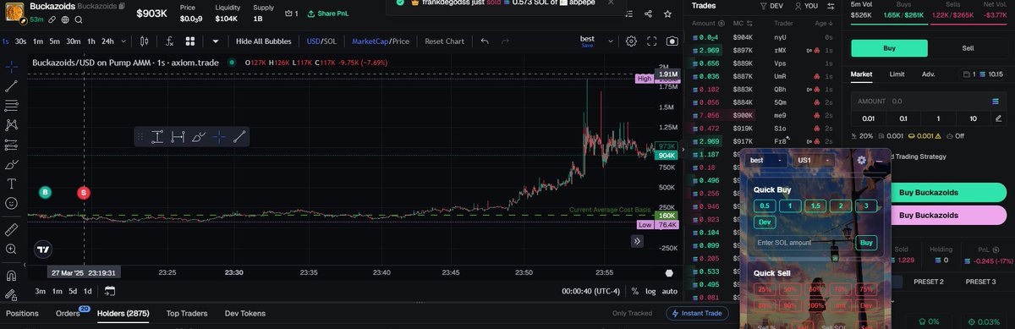The height and width of the screenshot is (329, 1015).
Task: Click Reset Chart
Action: pos(444,41)
